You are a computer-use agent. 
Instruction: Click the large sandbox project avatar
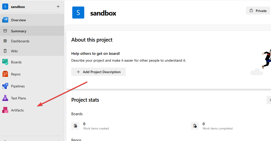(78, 13)
